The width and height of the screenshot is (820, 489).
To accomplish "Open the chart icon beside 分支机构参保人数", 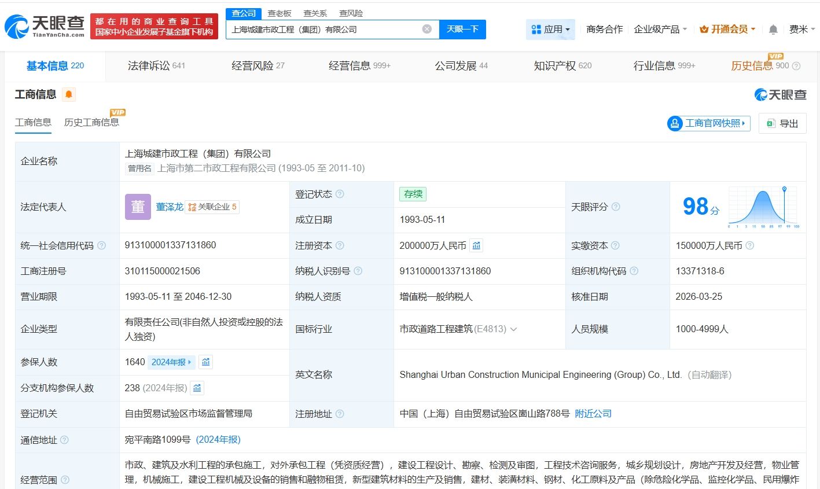I will (197, 388).
